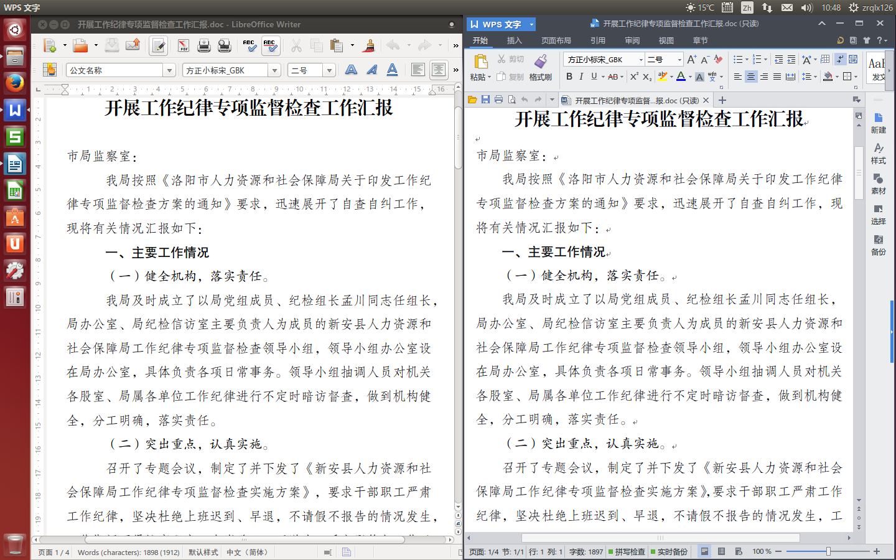Click 新建 button in WPS side panel
896x560 pixels.
tap(879, 123)
